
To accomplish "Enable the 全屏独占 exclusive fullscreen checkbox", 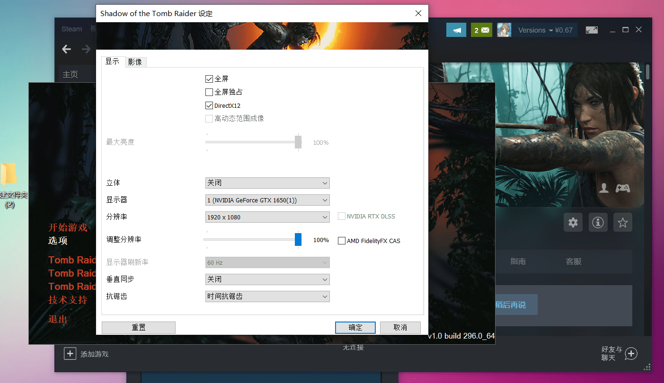I will [209, 92].
